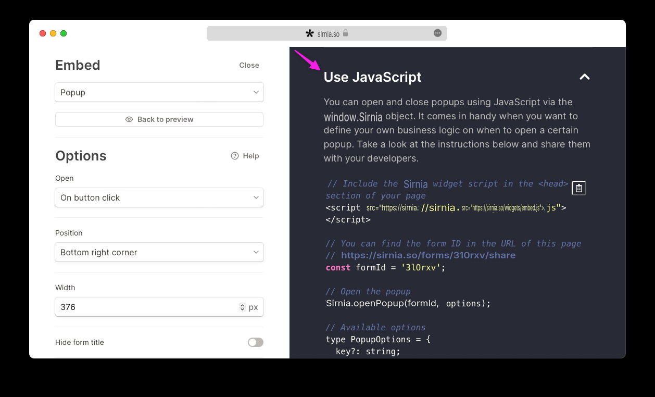Screen dimensions: 655x397
Task: Open the sirnia.so/forms share URL link
Action: tap(429, 255)
